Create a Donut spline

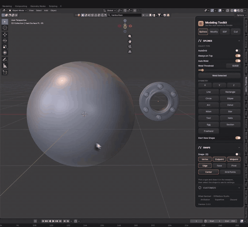click(x=230, y=105)
